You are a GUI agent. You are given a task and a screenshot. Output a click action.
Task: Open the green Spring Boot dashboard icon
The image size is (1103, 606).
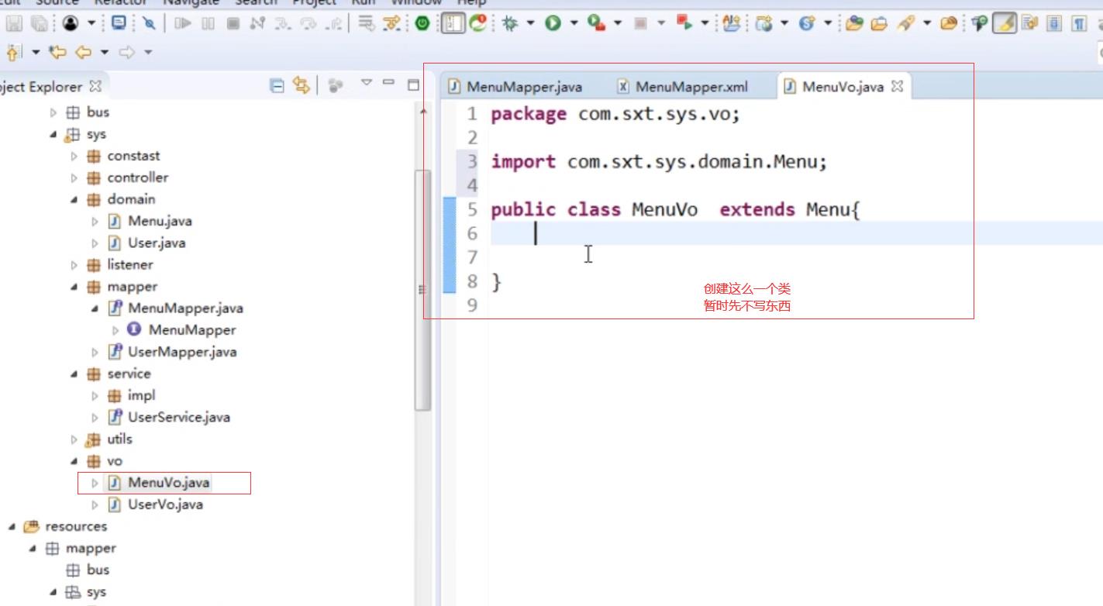[x=422, y=24]
